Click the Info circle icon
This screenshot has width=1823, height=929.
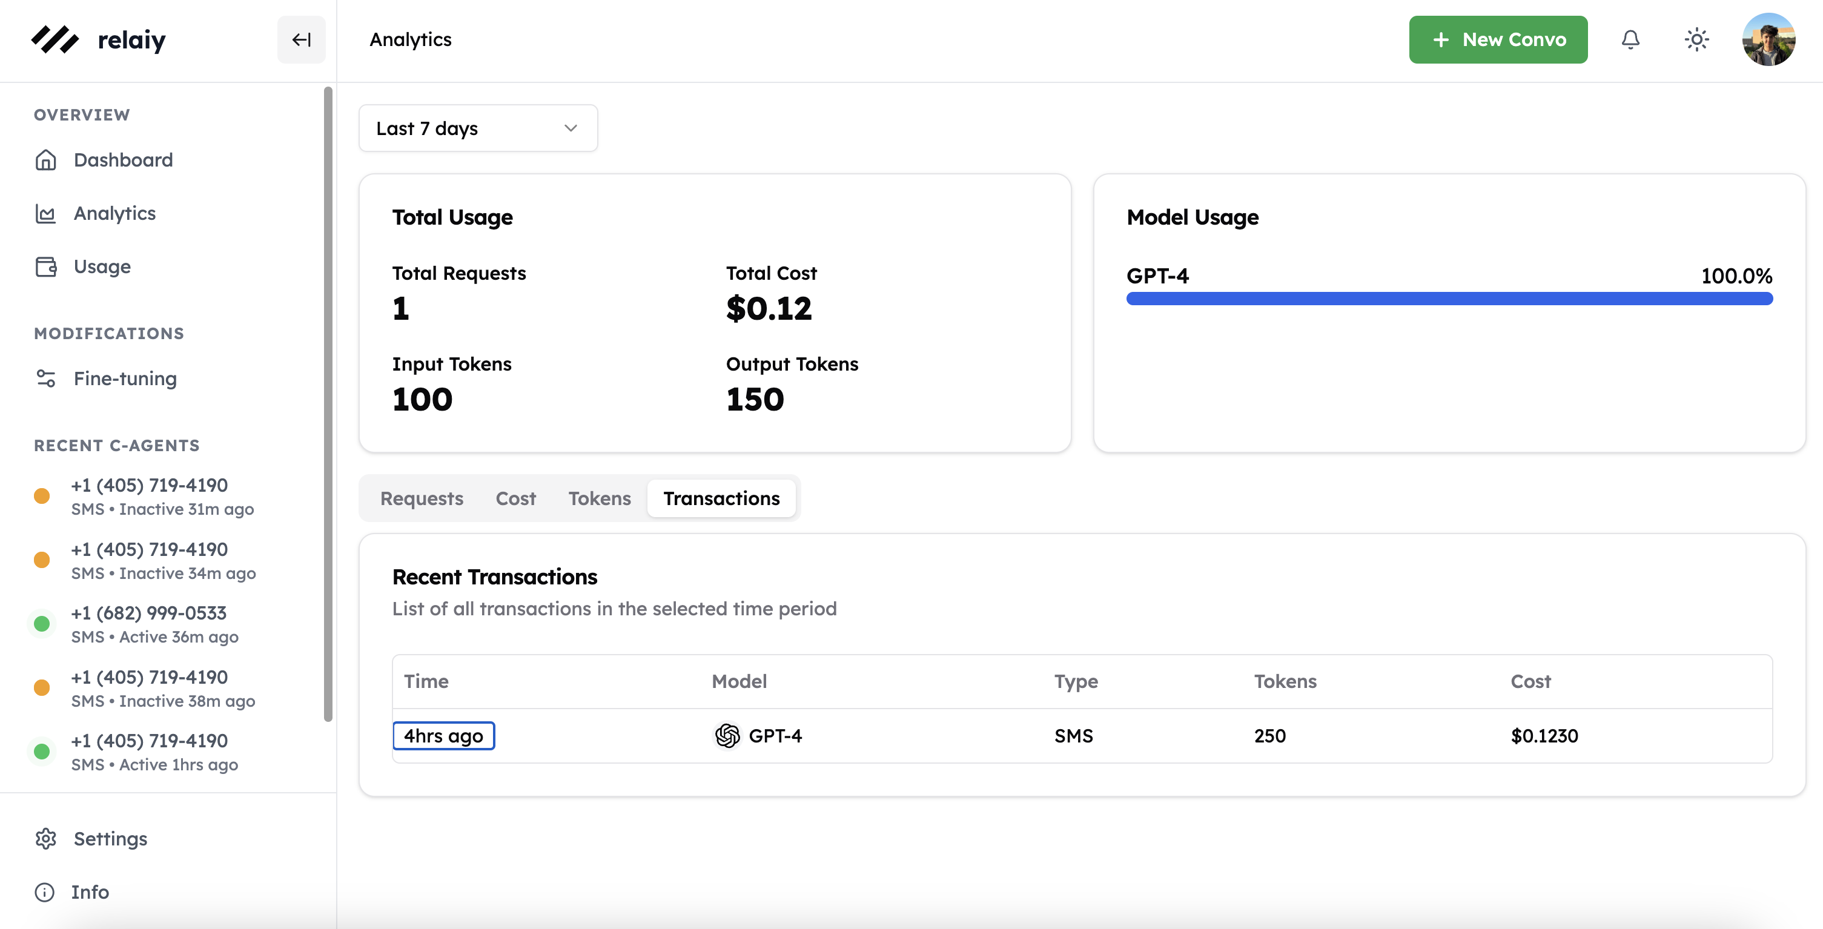[45, 892]
